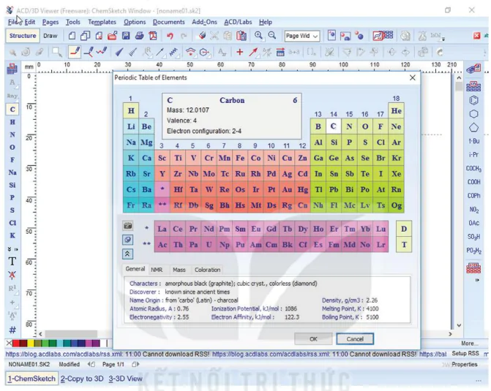Click the Setup RSS link
The width and height of the screenshot is (491, 391).
point(465,353)
